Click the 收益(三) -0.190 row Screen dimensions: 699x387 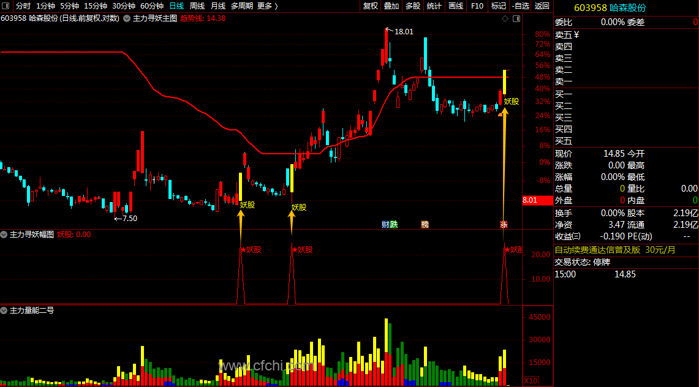(x=589, y=236)
